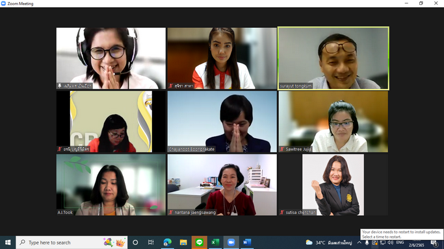Click the Cortana circle icon
Viewport: 444px width, 249px height.
[135, 243]
